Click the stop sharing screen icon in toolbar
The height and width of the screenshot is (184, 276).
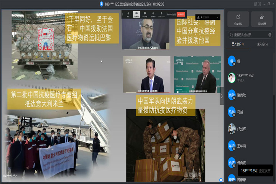point(145,15)
